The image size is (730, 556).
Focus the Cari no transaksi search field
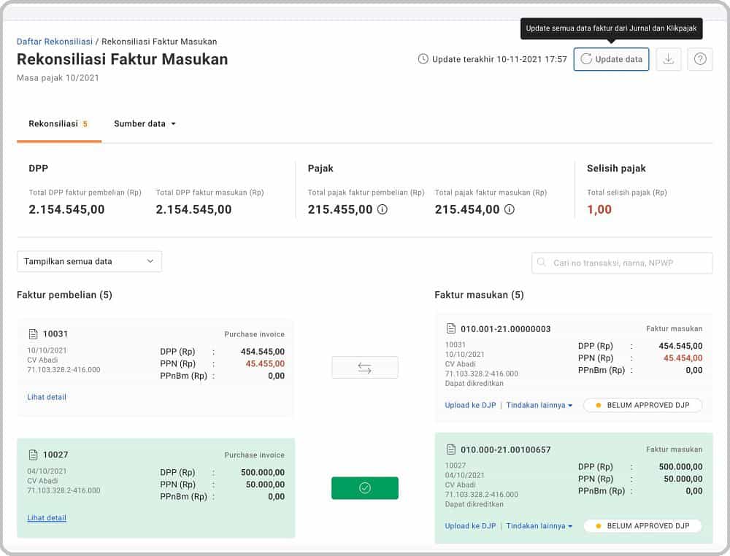pos(622,263)
